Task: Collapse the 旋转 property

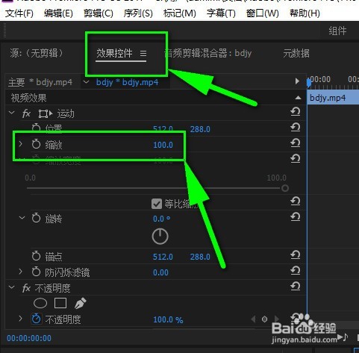Action: (x=22, y=218)
